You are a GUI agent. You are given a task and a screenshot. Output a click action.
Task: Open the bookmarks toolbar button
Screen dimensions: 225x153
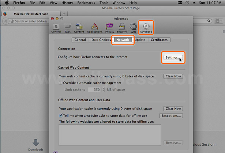[218, 21]
